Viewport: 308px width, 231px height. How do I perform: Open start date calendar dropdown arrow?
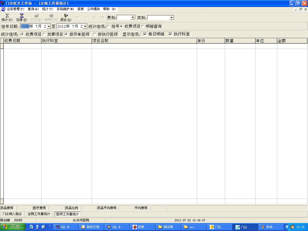pos(49,26)
